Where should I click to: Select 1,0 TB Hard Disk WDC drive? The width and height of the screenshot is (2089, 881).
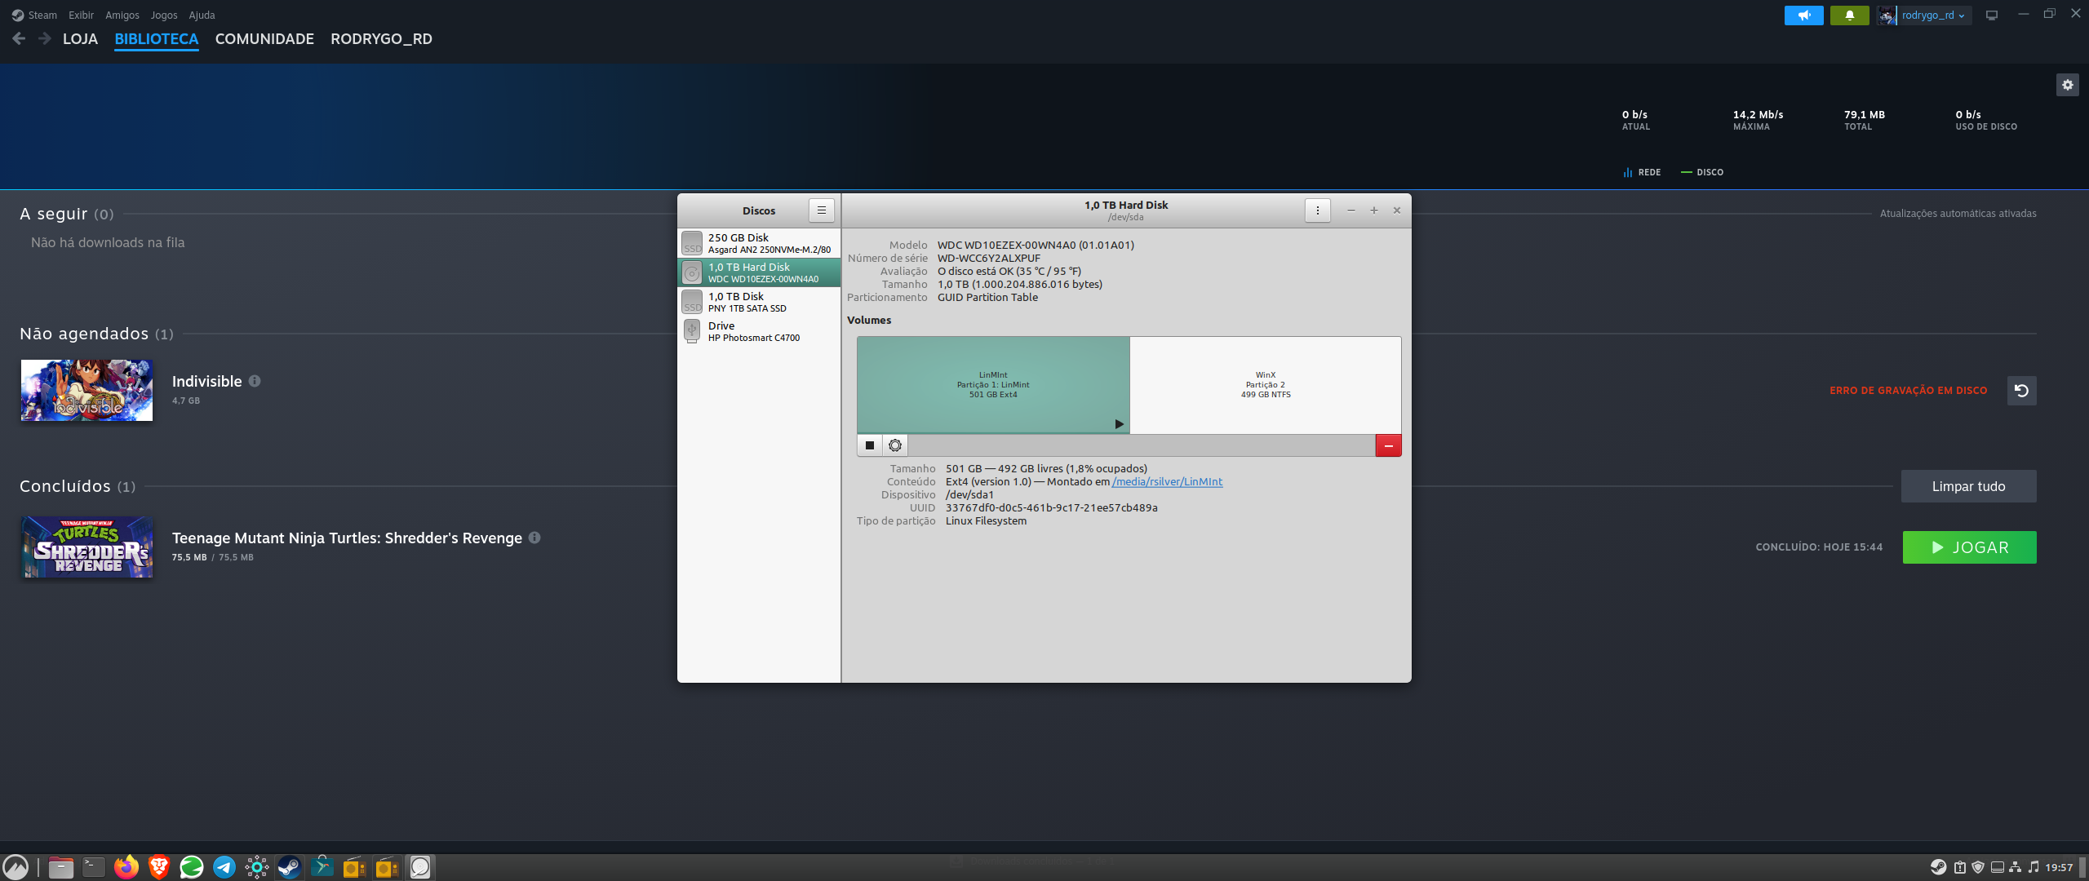[759, 272]
